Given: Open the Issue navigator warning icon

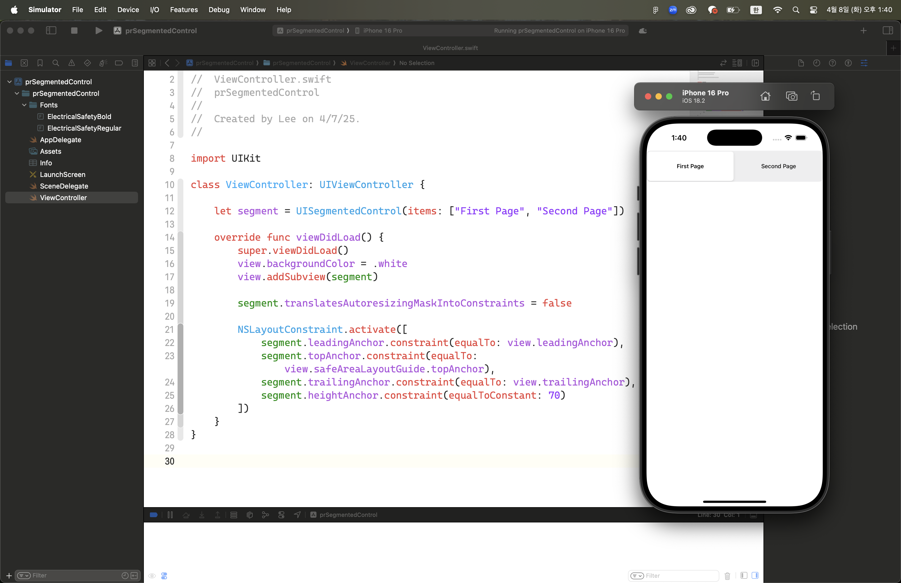Looking at the screenshot, I should click(72, 63).
